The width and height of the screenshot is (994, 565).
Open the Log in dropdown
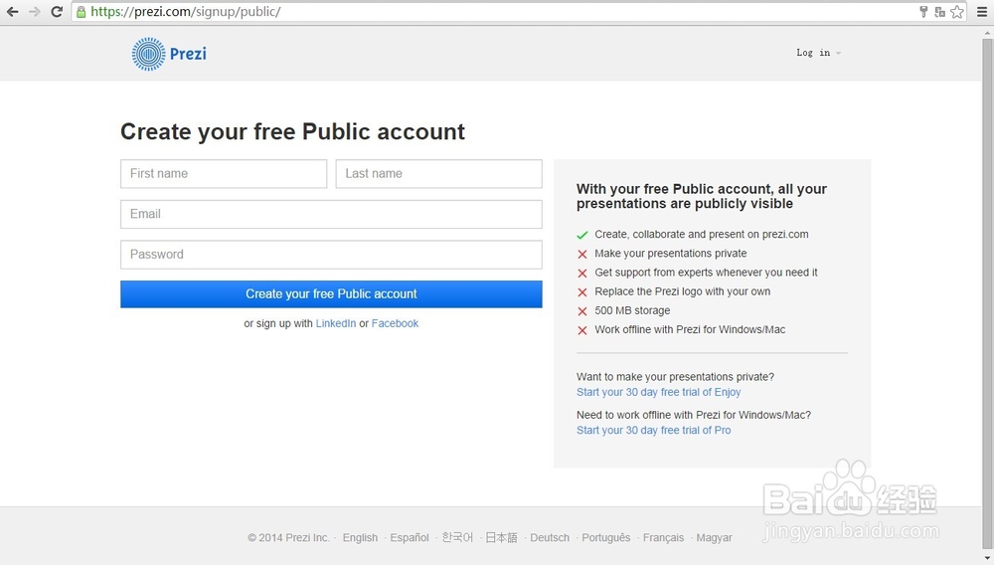[x=818, y=53]
